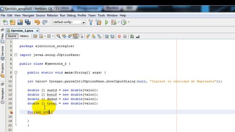Open the Navigate menu
This screenshot has height=132, width=235.
click(x=28, y=15)
